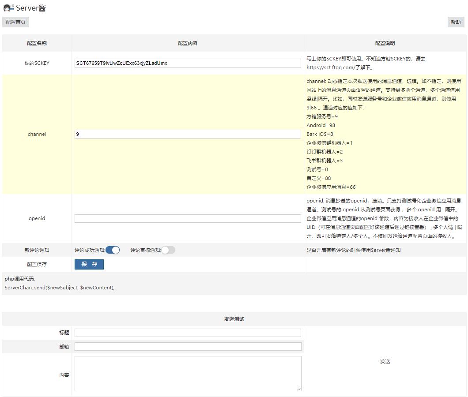468x397 pixels.
Task: Click the channel row label
Action: (37, 134)
